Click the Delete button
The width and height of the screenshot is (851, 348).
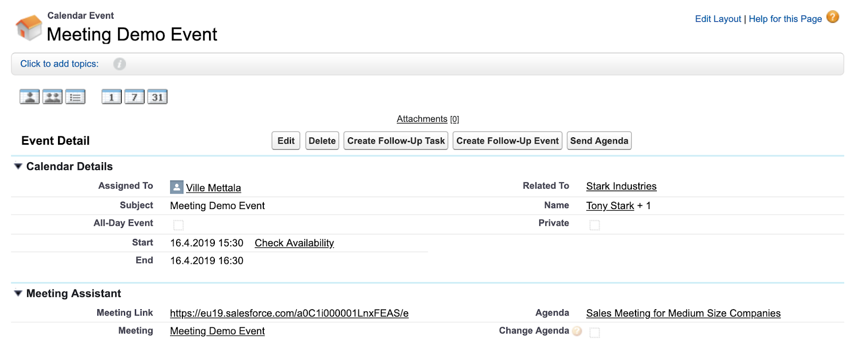[x=322, y=140]
